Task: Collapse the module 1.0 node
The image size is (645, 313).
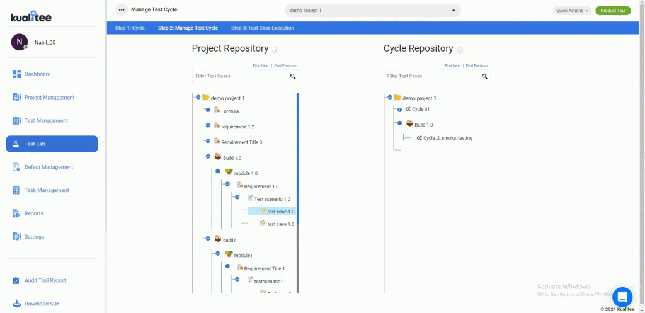Action: (218, 171)
